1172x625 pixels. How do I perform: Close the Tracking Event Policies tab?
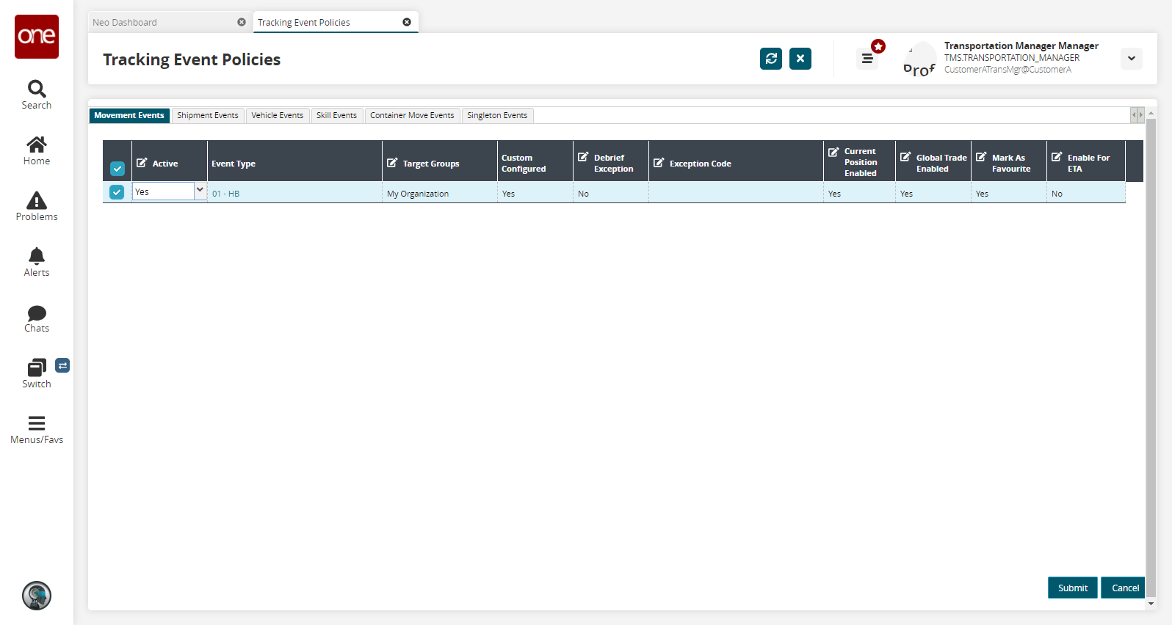(407, 22)
